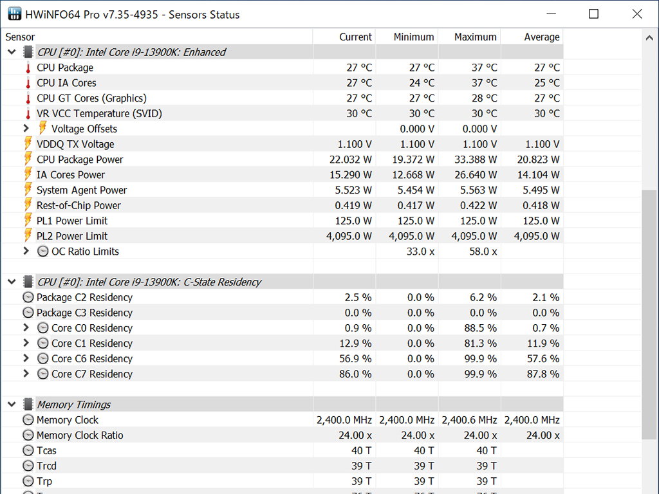Click the vertical scrollbar thumb
This screenshot has width=659, height=494.
[x=649, y=315]
